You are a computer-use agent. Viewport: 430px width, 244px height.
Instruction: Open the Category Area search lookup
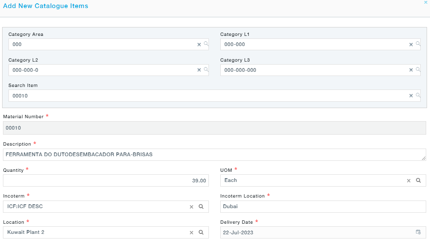206,43
